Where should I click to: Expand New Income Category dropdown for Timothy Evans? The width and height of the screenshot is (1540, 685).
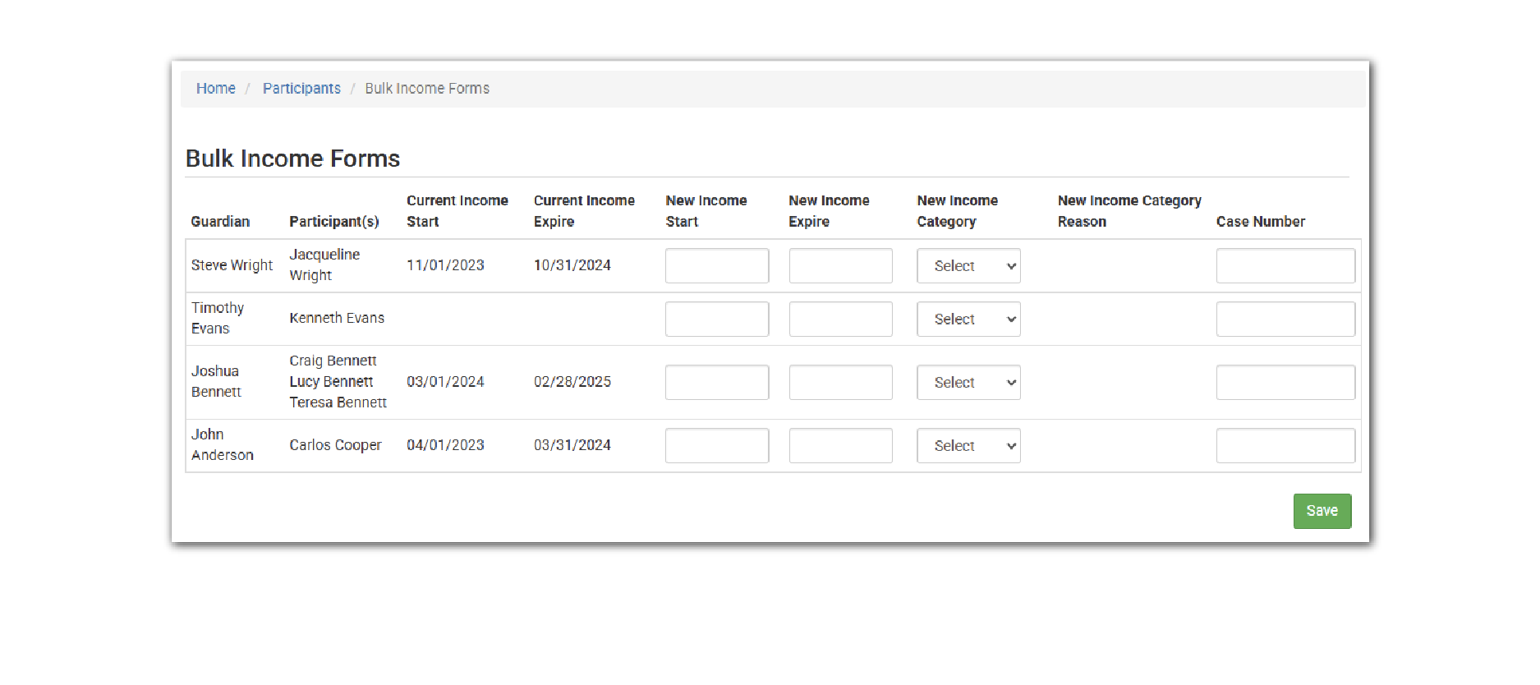(968, 320)
